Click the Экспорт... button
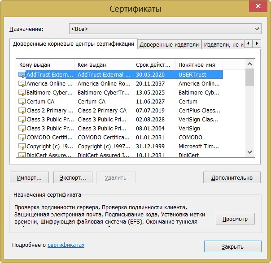The image size is (271, 263). click(x=73, y=177)
